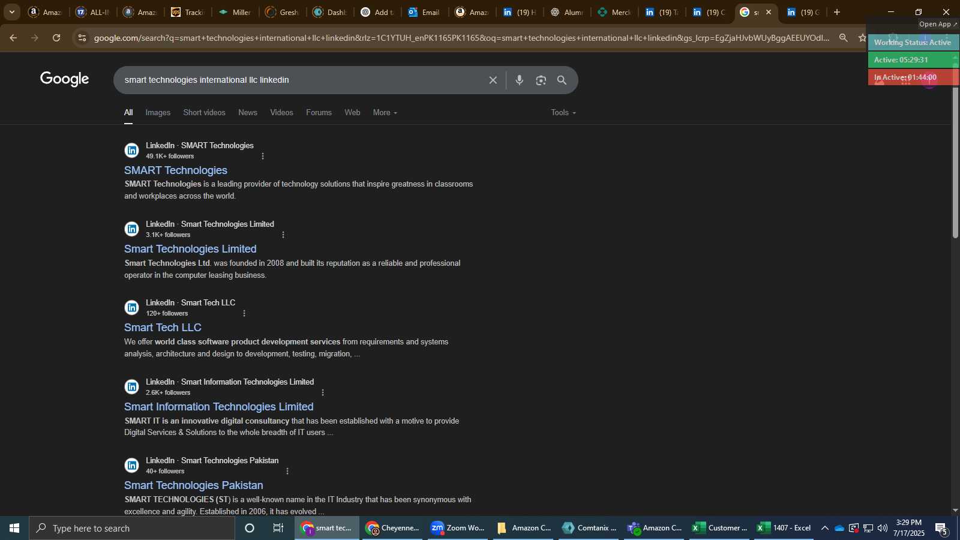Expand the Tools dropdown

tap(563, 113)
